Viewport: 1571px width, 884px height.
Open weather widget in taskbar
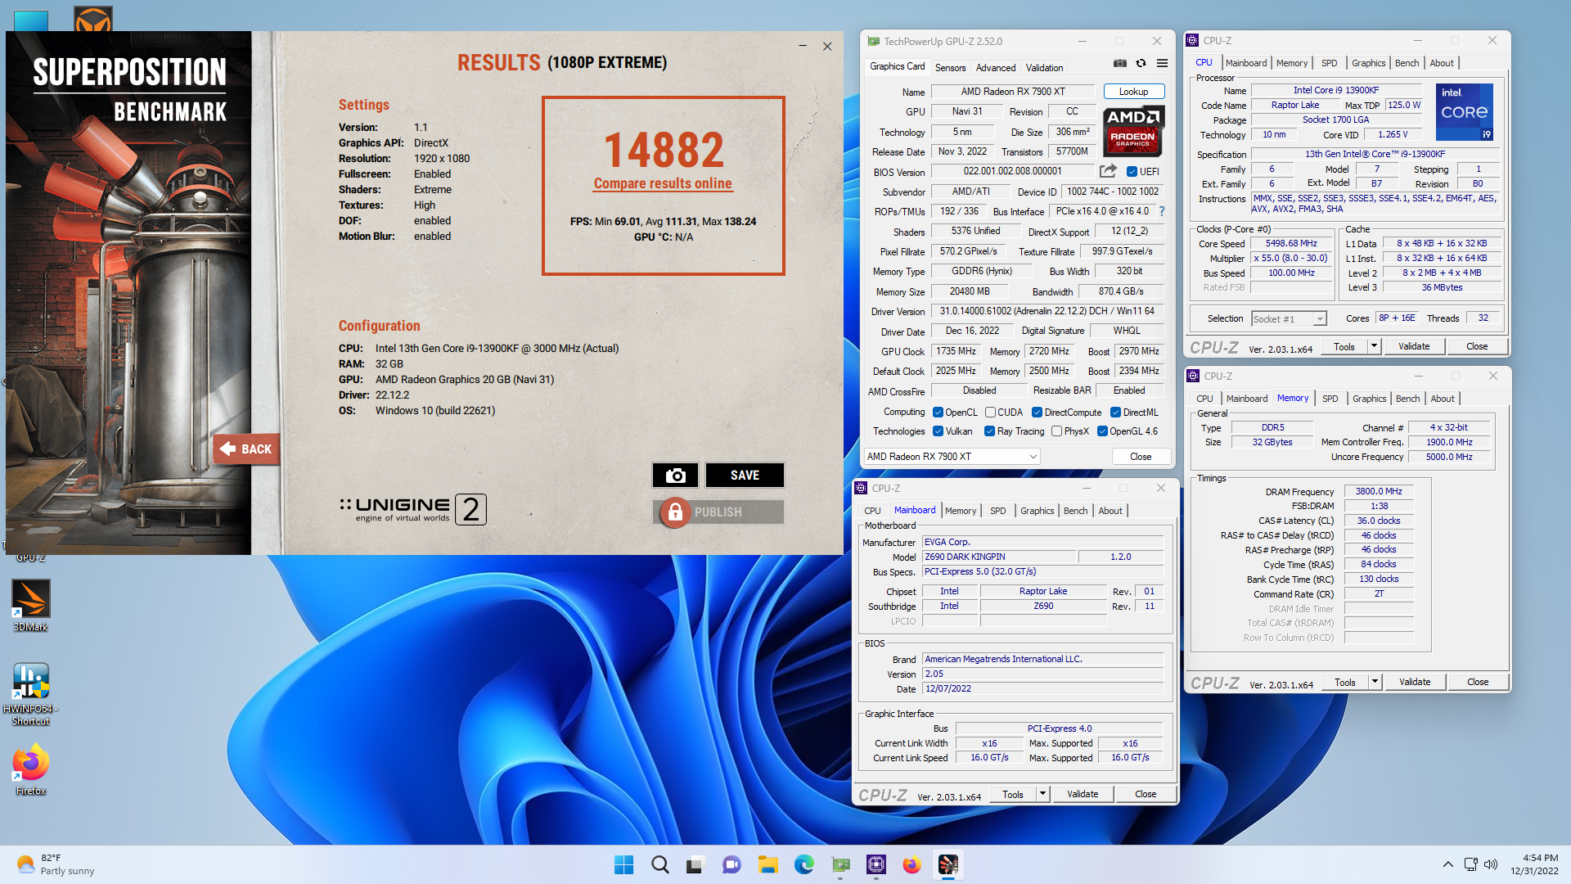[56, 864]
